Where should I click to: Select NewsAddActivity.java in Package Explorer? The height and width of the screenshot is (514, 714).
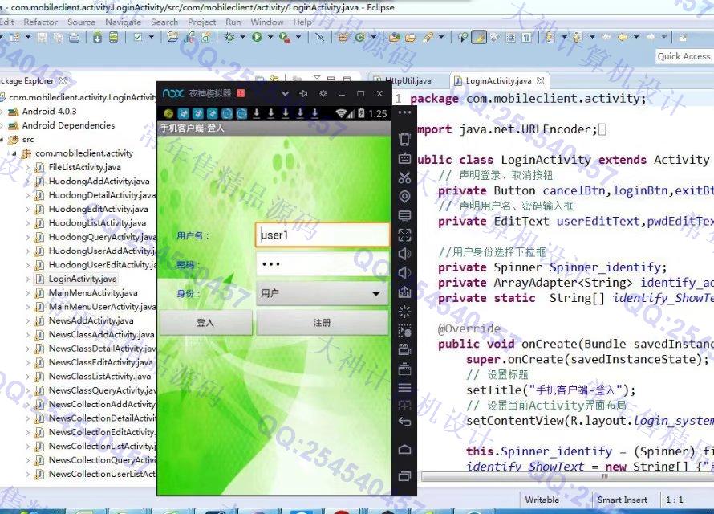pos(91,320)
